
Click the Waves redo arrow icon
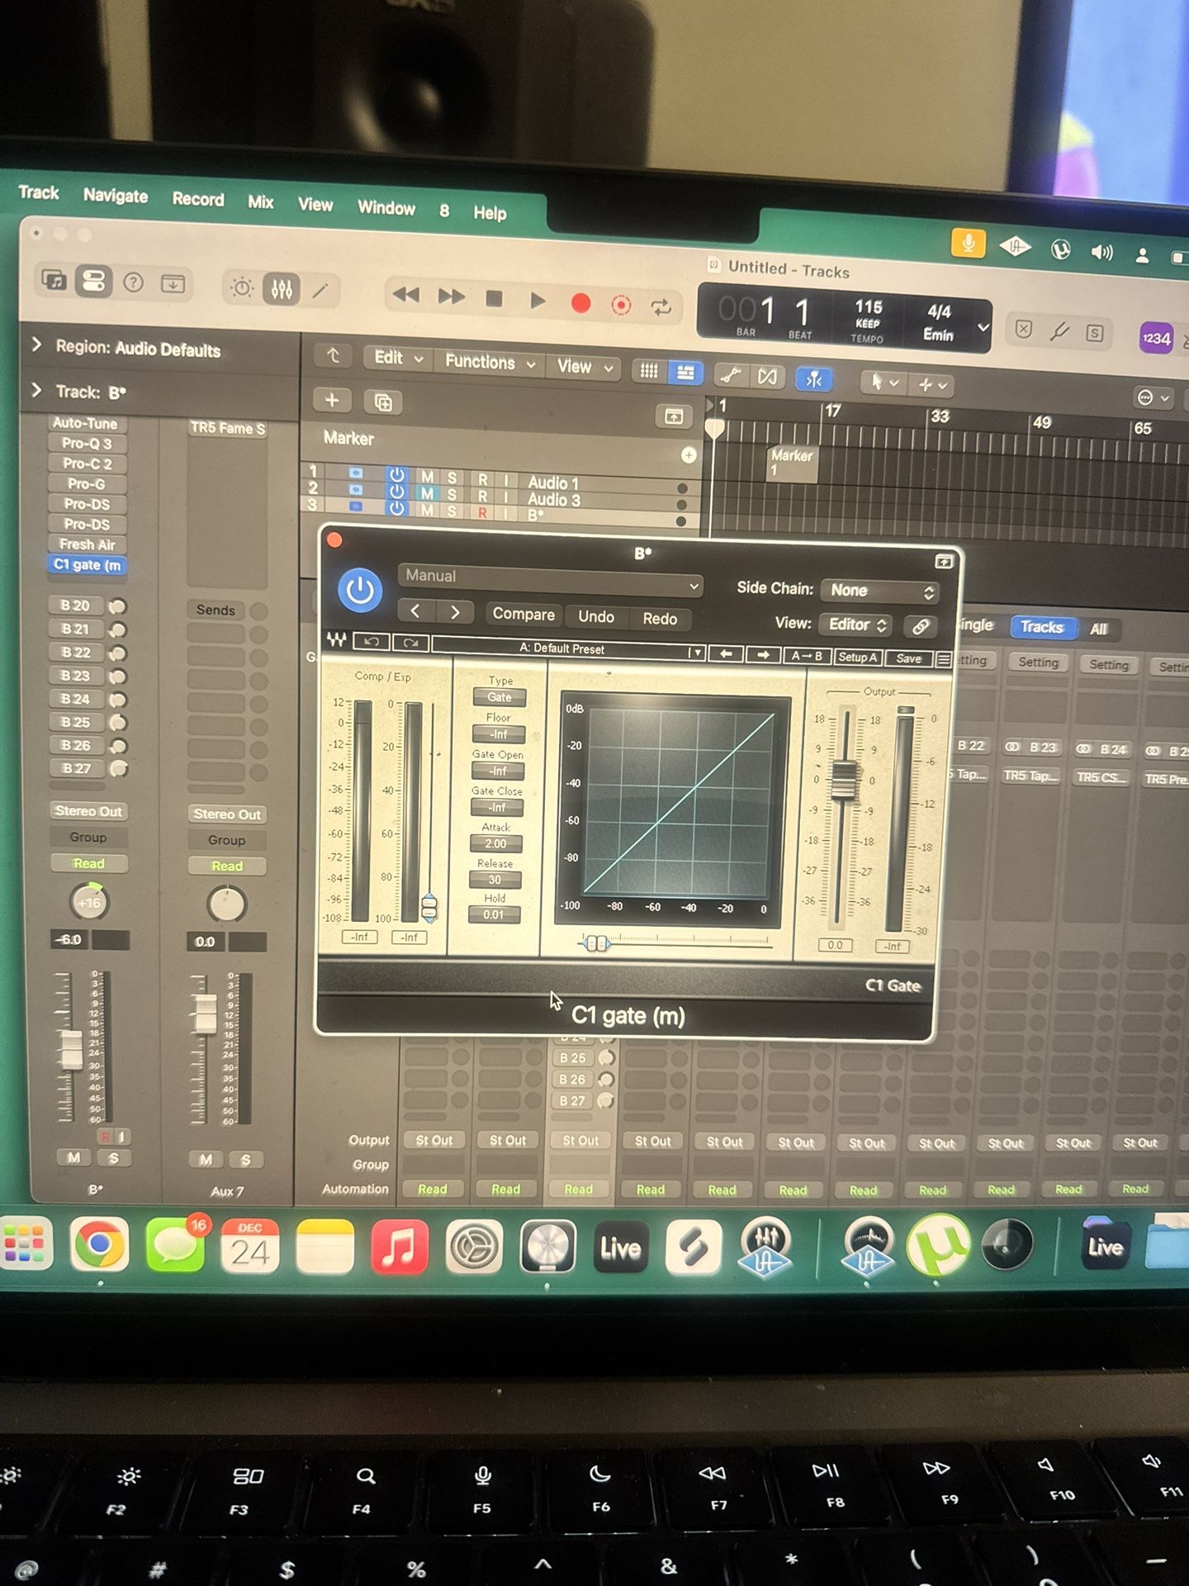410,643
